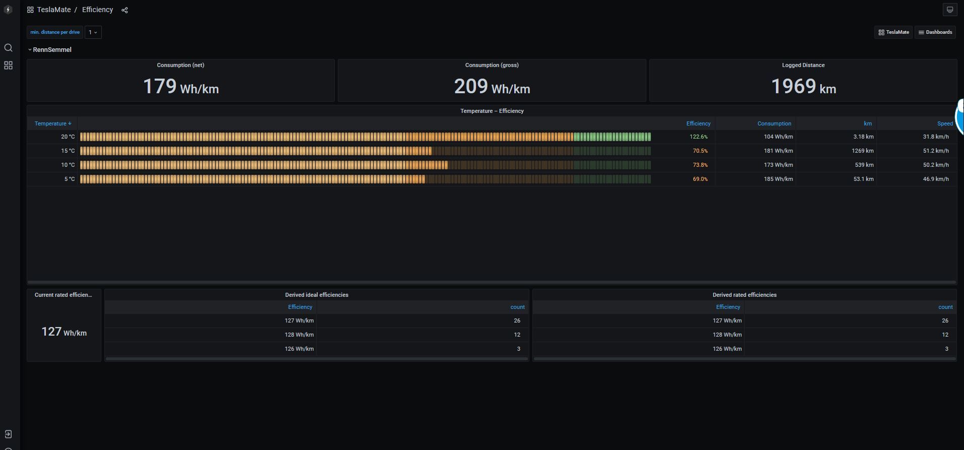Image resolution: width=964 pixels, height=450 pixels.
Task: Click min. distance per drive label
Action: [55, 32]
